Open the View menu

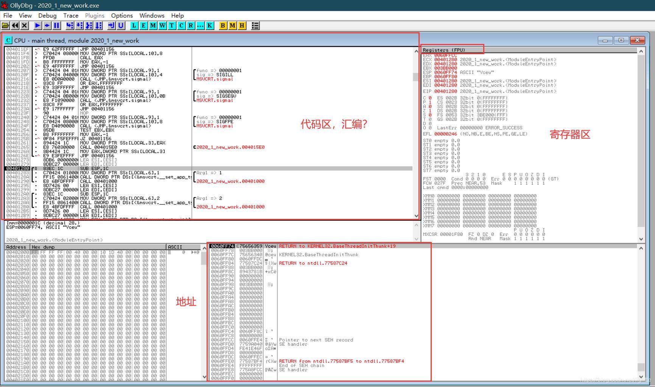click(x=25, y=16)
